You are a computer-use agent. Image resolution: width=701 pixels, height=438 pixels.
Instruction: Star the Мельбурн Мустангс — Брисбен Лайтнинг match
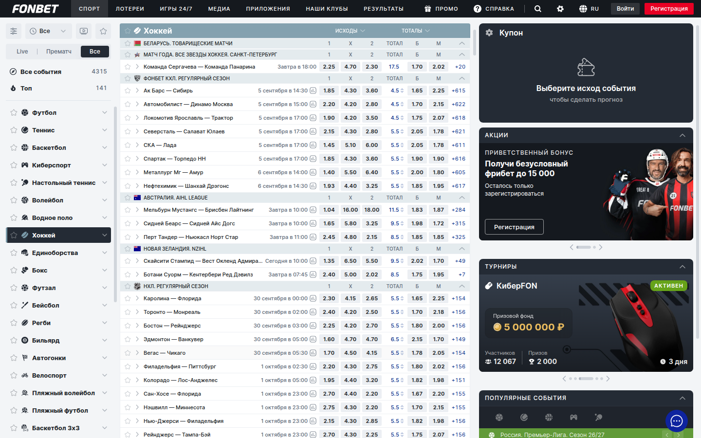point(128,210)
